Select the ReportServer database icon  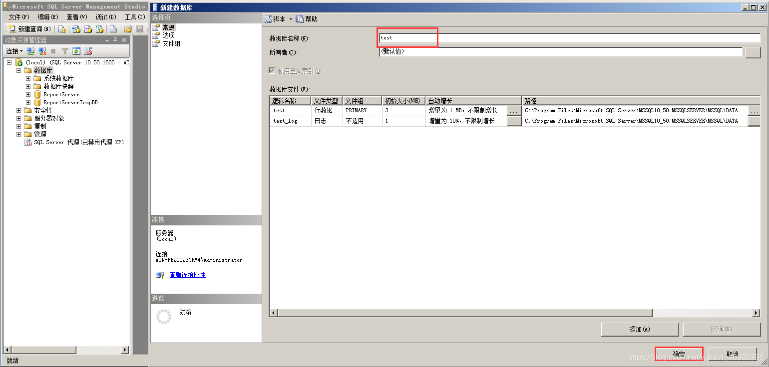click(37, 94)
